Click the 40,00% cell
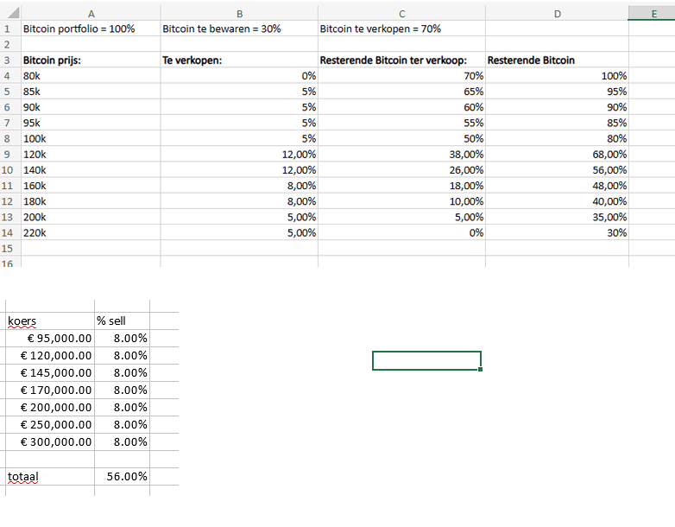Viewport: 675px width, 527px height. tap(557, 201)
